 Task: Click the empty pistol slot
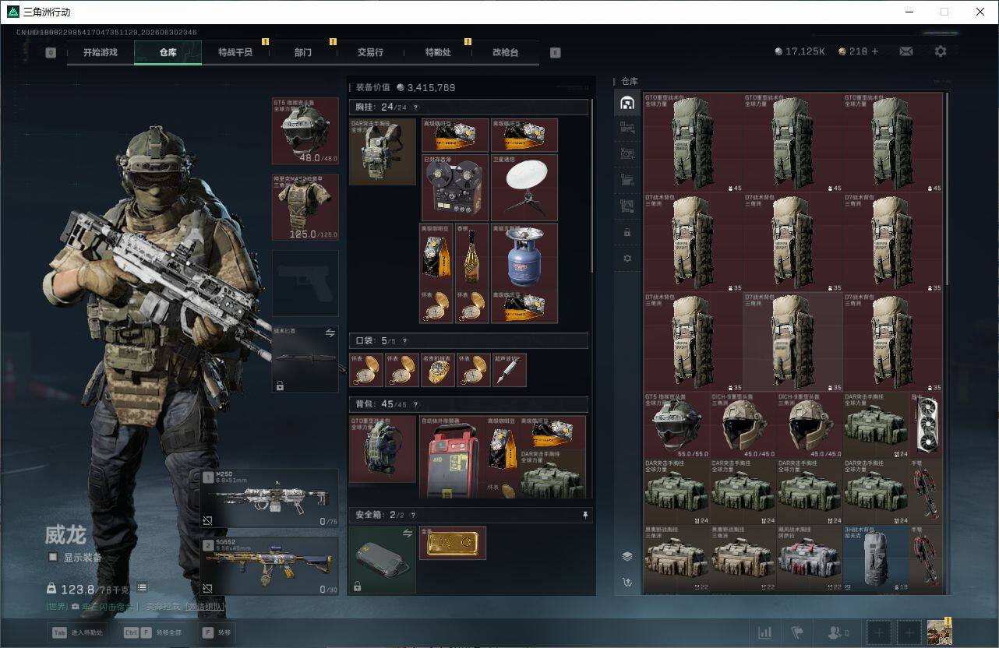point(305,283)
